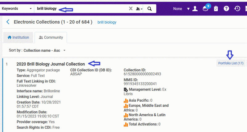Open the Sort by Collection name dropdown
Image resolution: width=247 pixels, height=132 pixels.
(x=44, y=51)
